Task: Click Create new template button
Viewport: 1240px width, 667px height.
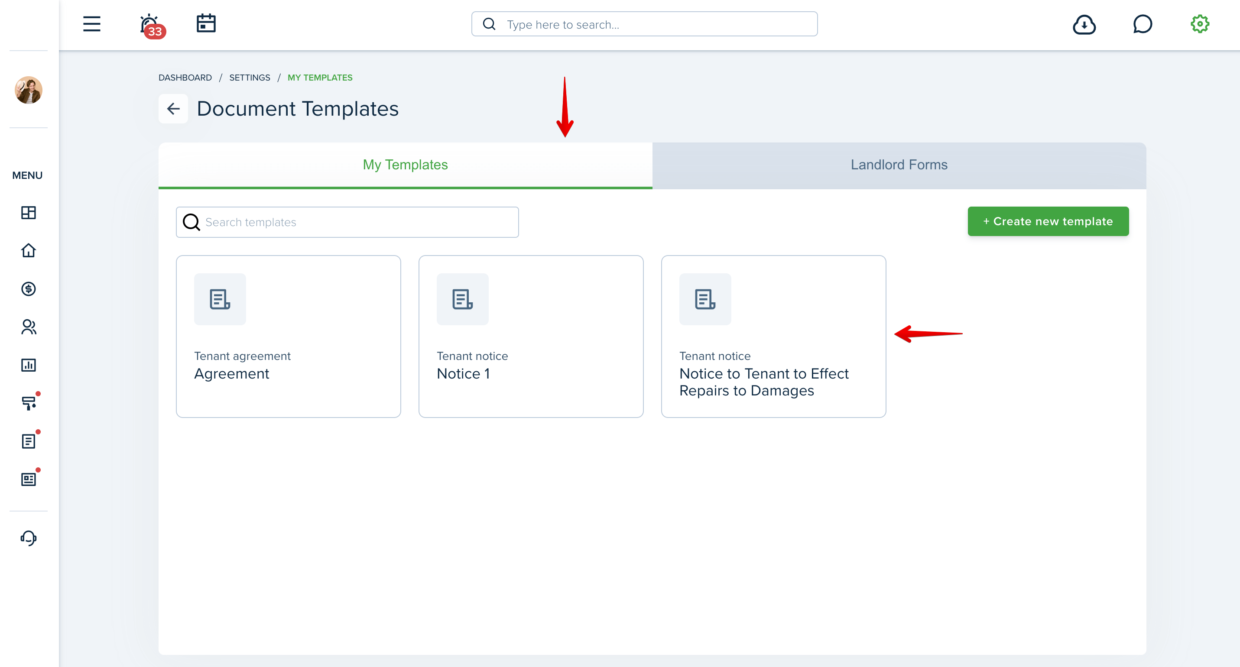Action: tap(1048, 221)
